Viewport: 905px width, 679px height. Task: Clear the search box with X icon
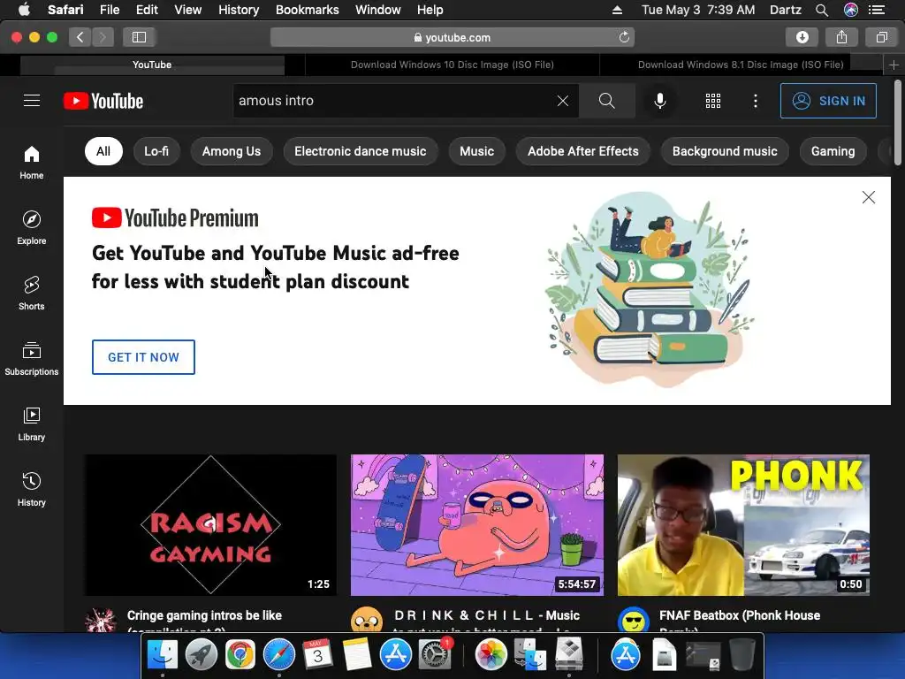tap(563, 101)
